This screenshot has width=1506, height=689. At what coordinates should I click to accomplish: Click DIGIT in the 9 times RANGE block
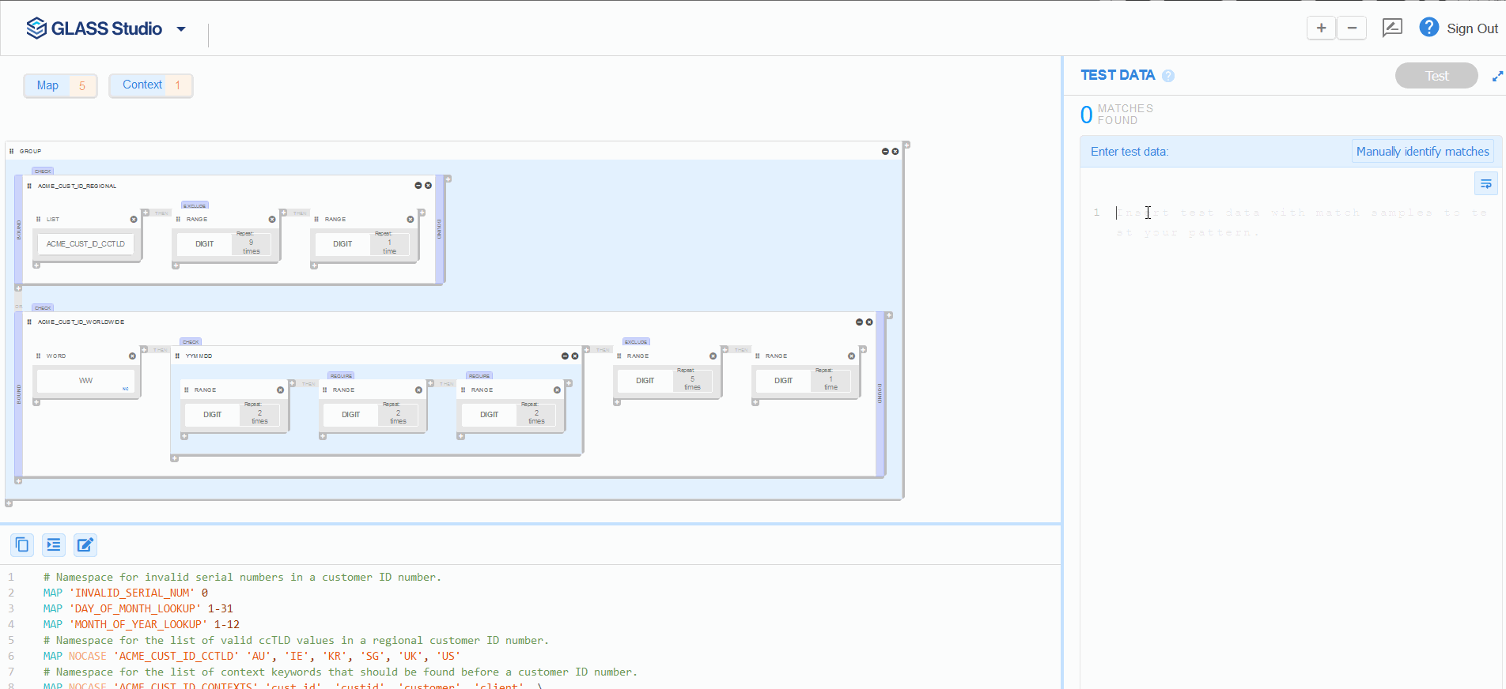pyautogui.click(x=205, y=244)
